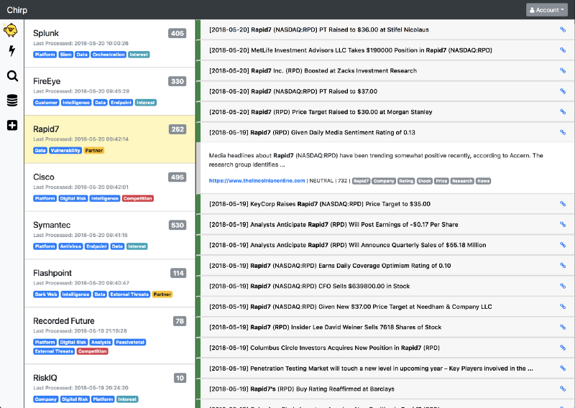
Task: Click the Rating tag in expanded article
Action: (406, 181)
